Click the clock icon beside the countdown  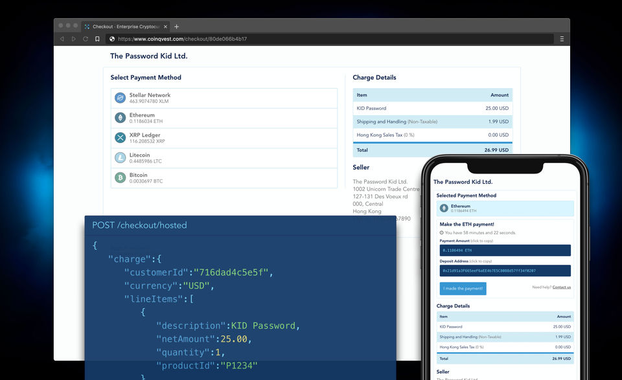[441, 233]
